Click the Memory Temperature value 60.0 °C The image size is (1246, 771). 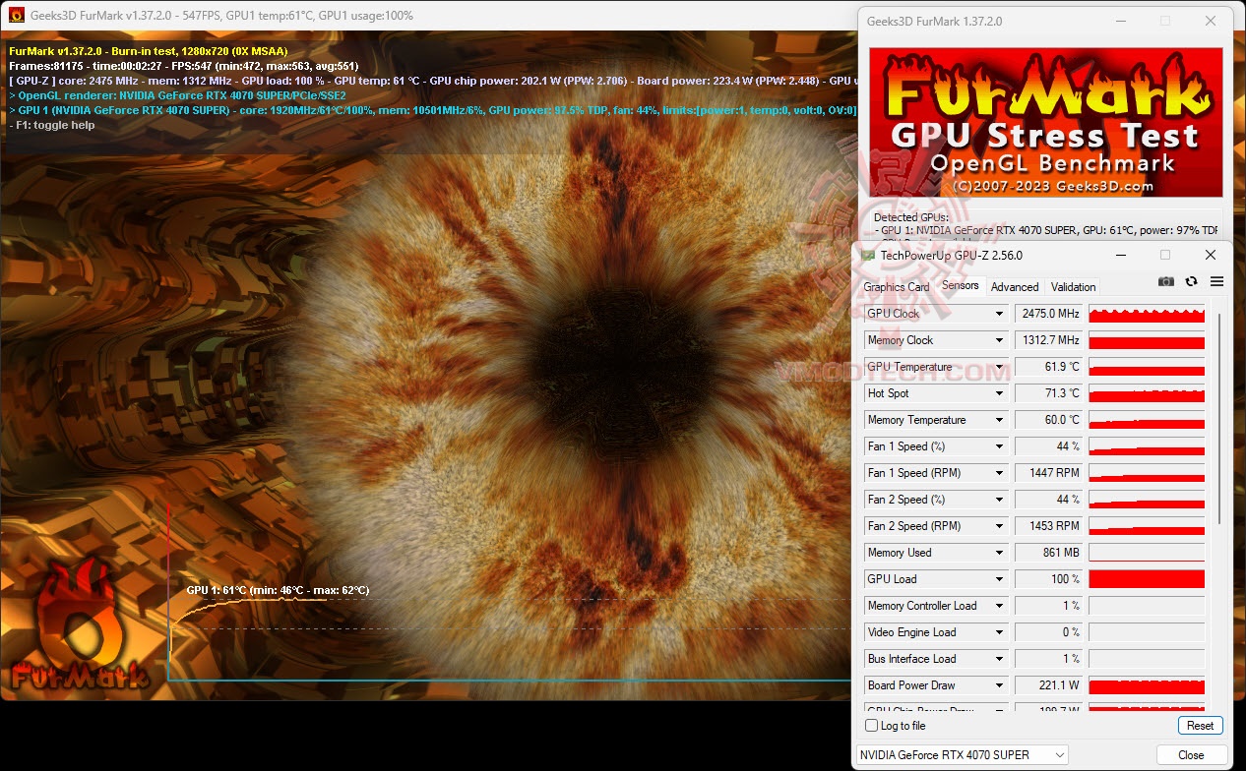point(1048,420)
